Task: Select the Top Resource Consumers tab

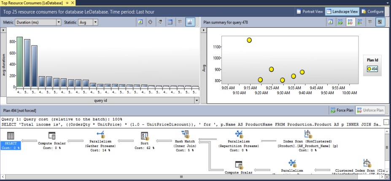Action: [x=32, y=3]
